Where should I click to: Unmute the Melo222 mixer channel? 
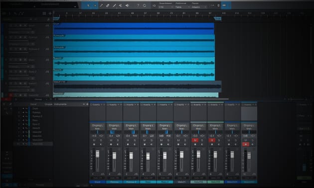pyautogui.click(x=195, y=140)
